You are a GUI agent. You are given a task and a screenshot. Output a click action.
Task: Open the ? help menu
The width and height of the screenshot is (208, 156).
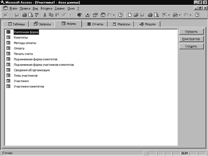pos(78,9)
